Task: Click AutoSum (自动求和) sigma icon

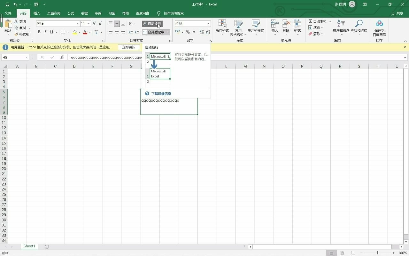Action: [310, 21]
